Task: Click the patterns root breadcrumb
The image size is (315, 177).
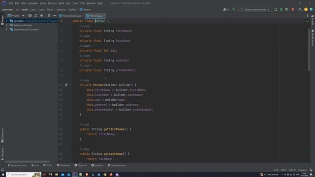Action: click(x=7, y=9)
